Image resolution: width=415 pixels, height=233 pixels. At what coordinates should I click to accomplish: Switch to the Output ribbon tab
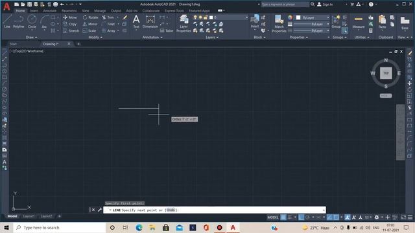point(116,11)
